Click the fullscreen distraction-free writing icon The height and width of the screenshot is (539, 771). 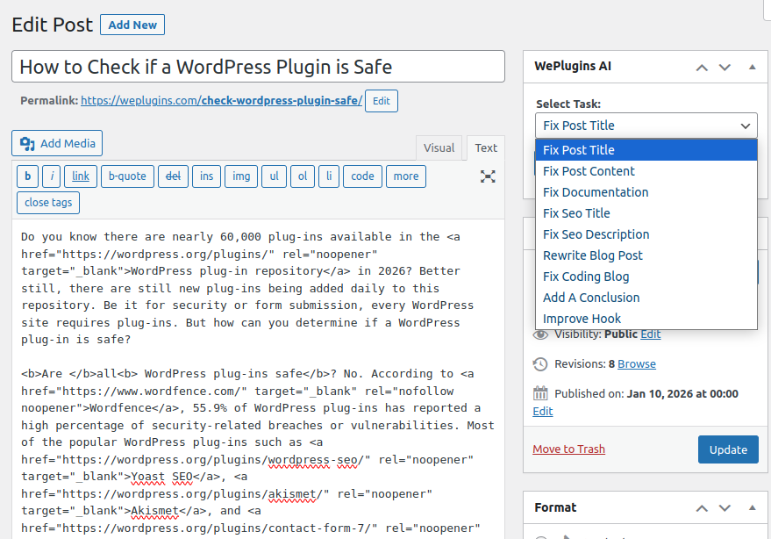(x=488, y=176)
